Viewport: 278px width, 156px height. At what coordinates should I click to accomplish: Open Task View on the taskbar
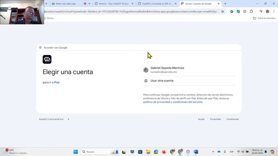[124, 152]
